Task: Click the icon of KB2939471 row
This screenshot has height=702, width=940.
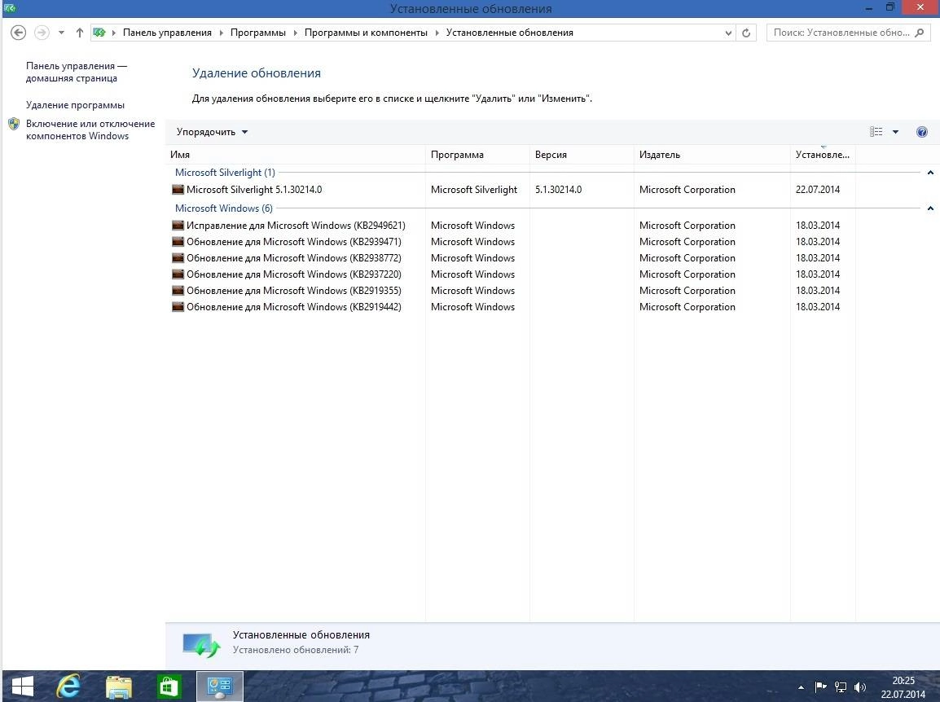Action: 178,242
